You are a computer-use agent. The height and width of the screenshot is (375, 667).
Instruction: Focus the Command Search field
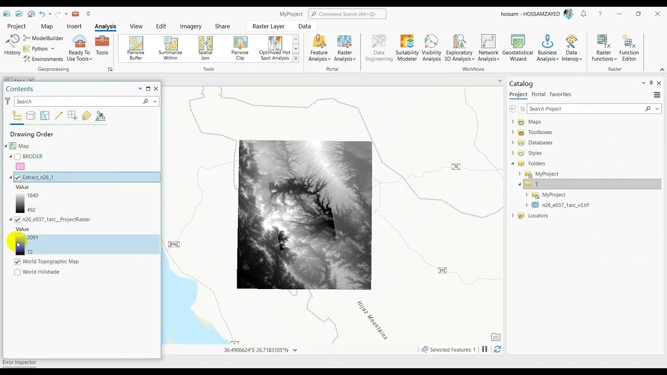click(347, 14)
